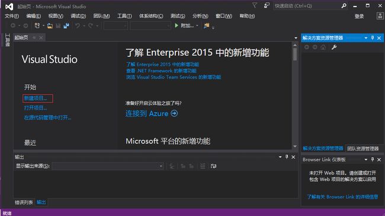The image size is (385, 216).
Task: Click the Redo toolbar icon
Action: click(91, 26)
